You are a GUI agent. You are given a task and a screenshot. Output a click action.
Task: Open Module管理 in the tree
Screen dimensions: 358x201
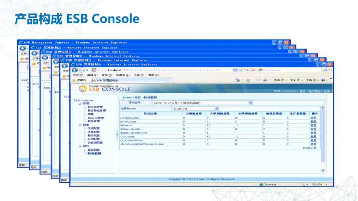pyautogui.click(x=96, y=118)
